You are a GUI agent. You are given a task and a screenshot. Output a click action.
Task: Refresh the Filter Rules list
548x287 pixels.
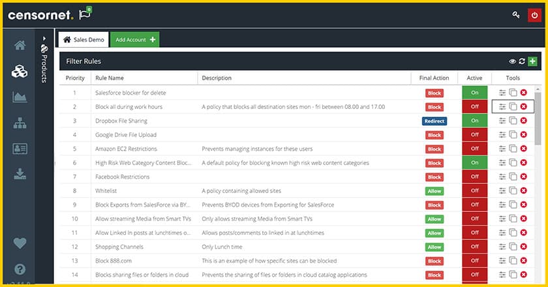pyautogui.click(x=522, y=61)
